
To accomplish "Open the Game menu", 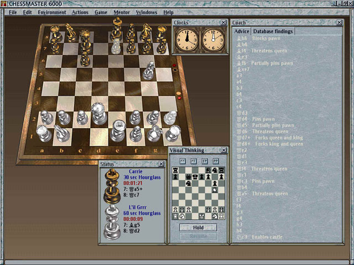I will point(101,12).
